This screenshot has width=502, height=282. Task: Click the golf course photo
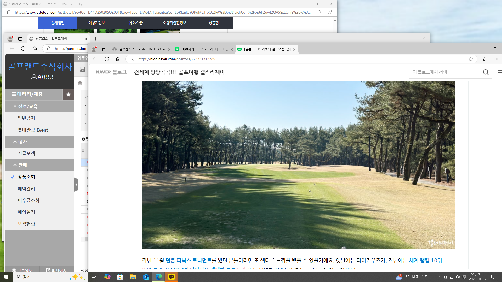298,165
